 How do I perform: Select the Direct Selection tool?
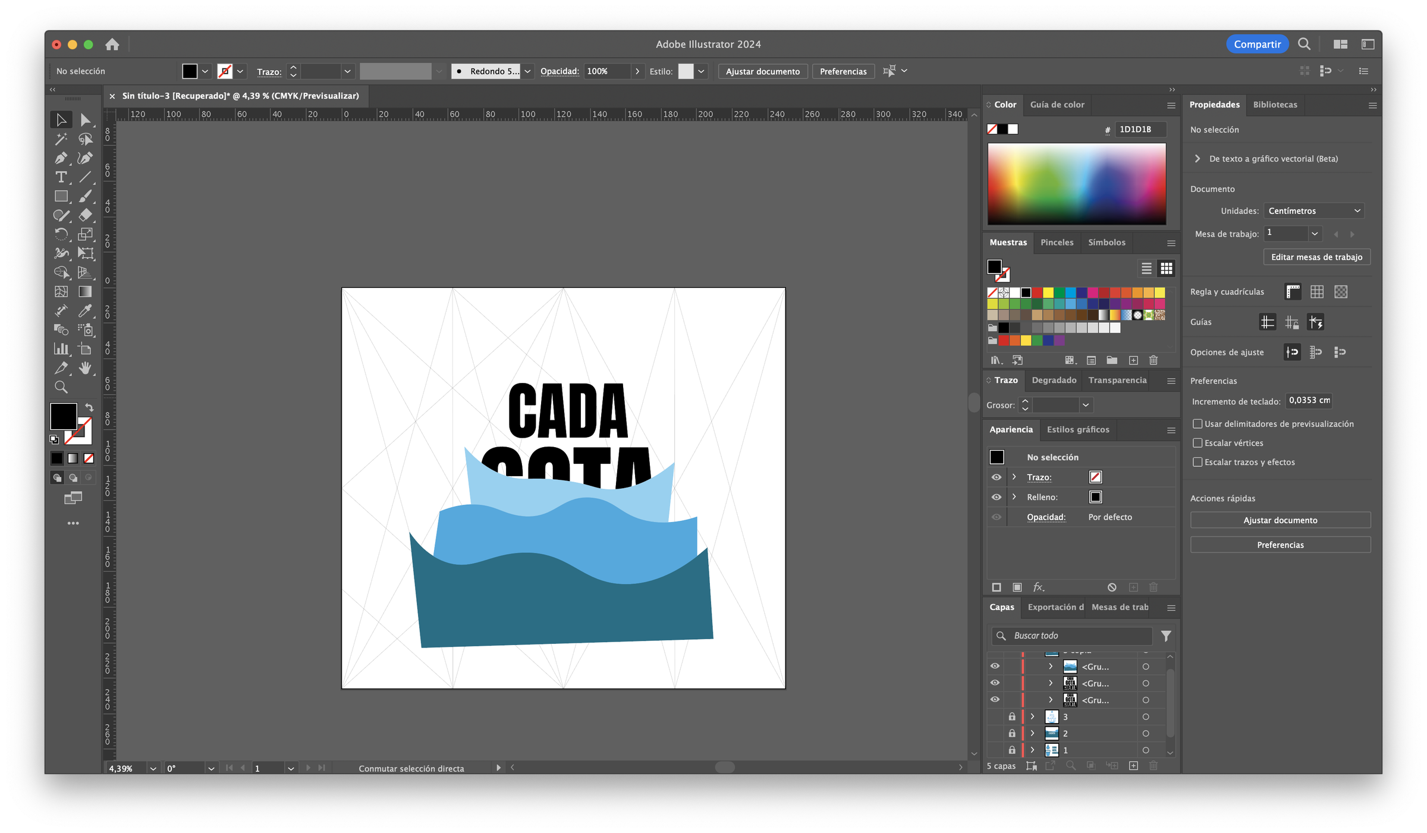tap(86, 120)
